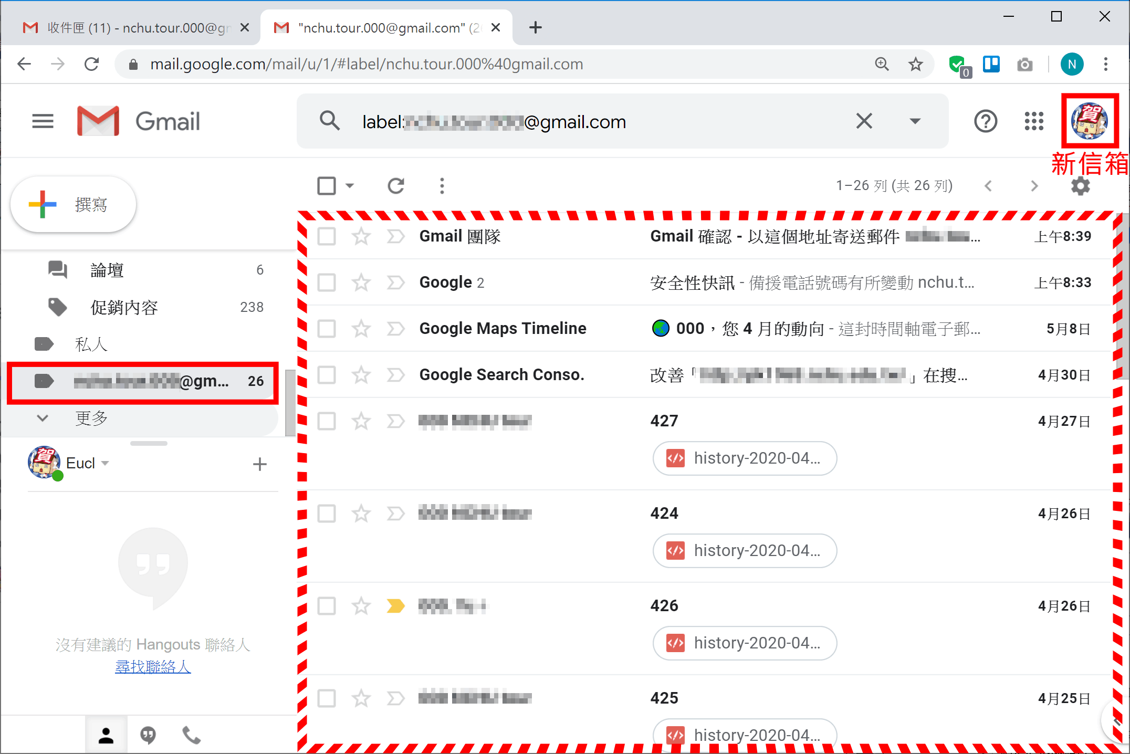Bookmark this page with the star
The image size is (1130, 754).
coord(916,64)
